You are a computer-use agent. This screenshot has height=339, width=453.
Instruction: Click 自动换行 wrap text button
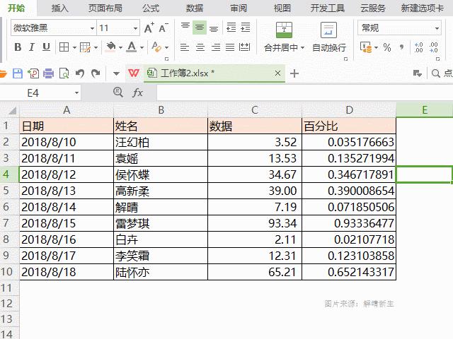[x=329, y=37]
